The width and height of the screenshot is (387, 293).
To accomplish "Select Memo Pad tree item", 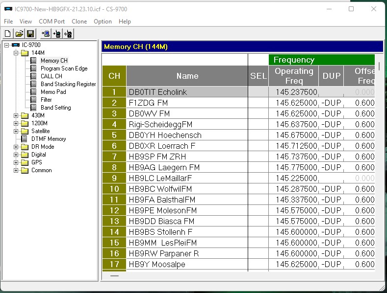I will click(53, 92).
